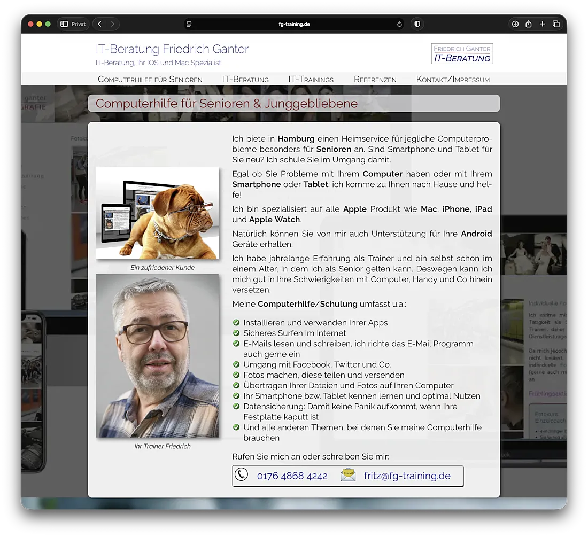Click the telephone icon beside phone number
588x537 pixels.
(x=242, y=474)
